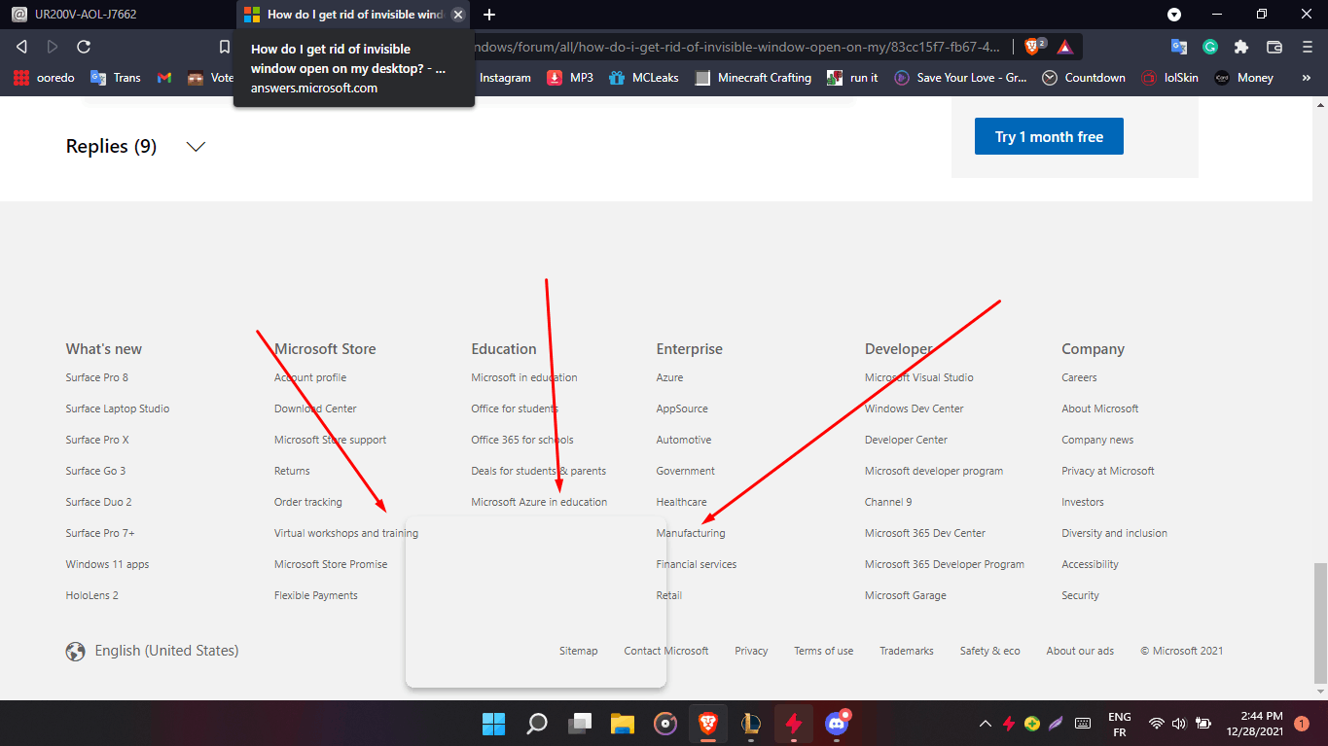Open the Download Center link

pos(315,409)
